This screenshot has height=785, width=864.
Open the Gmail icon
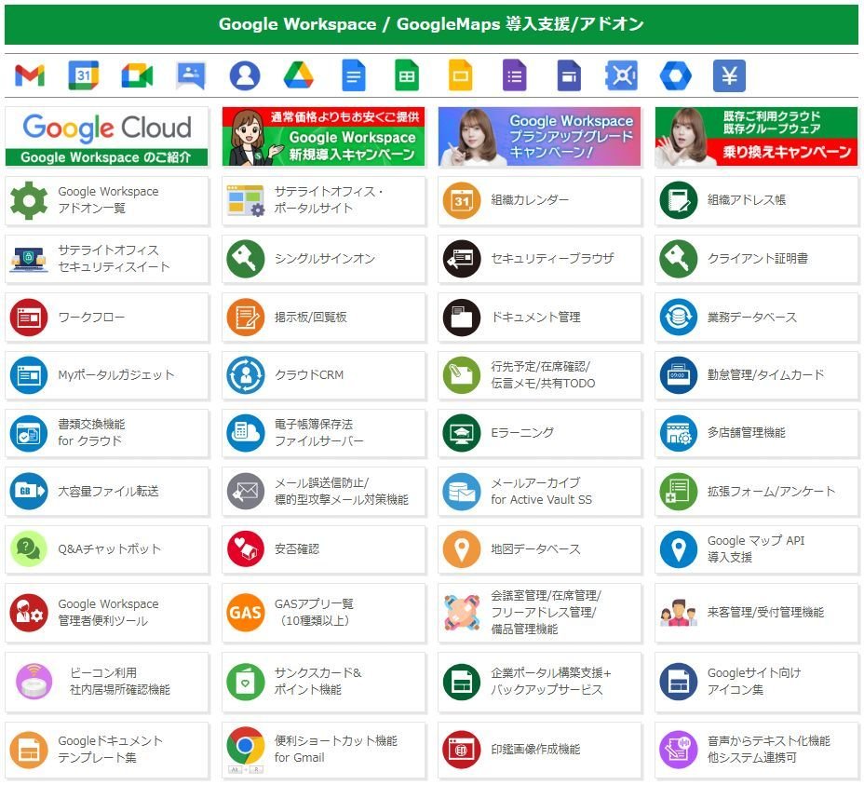[30, 75]
